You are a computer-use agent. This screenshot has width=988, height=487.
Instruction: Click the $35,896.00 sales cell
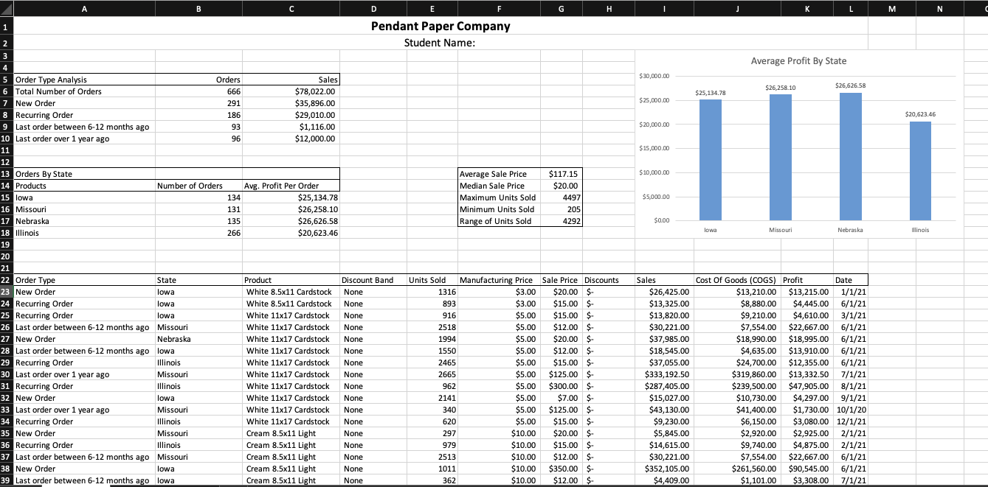pos(291,103)
